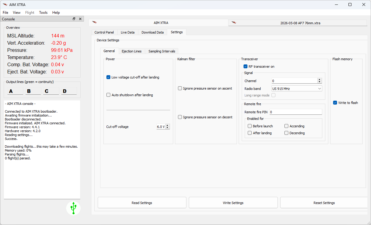Click the Write Settings button
This screenshot has height=225, width=371.
233,203
